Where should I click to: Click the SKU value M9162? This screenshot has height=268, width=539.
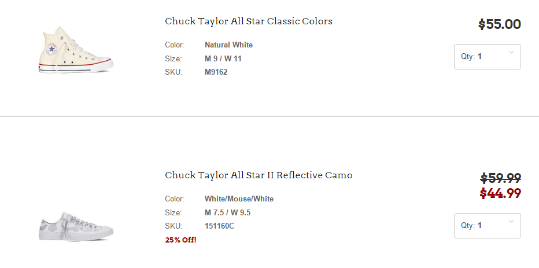pyautogui.click(x=216, y=72)
